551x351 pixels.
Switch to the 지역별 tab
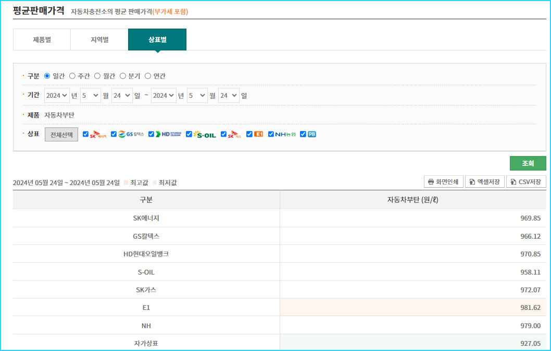click(99, 40)
